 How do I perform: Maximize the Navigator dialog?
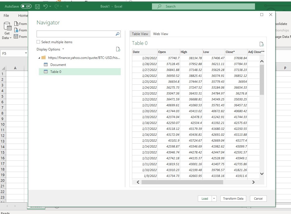[262, 15]
